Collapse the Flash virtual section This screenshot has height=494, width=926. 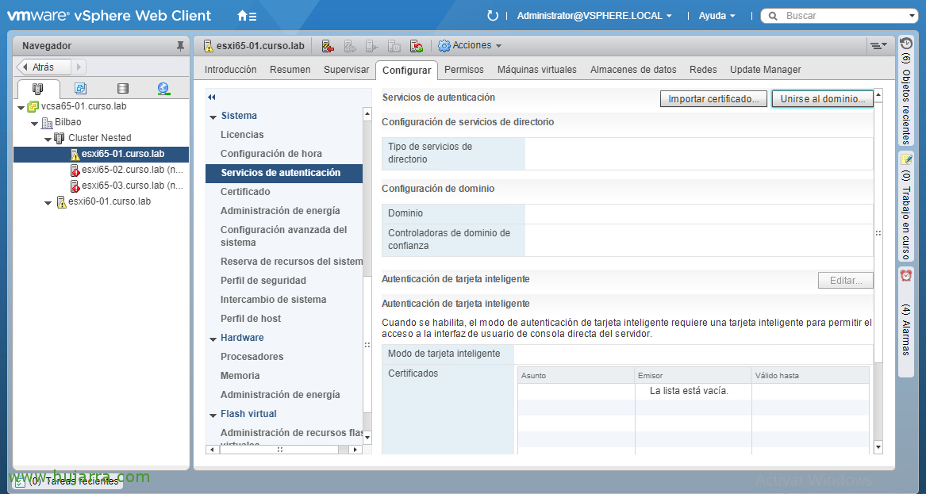213,415
